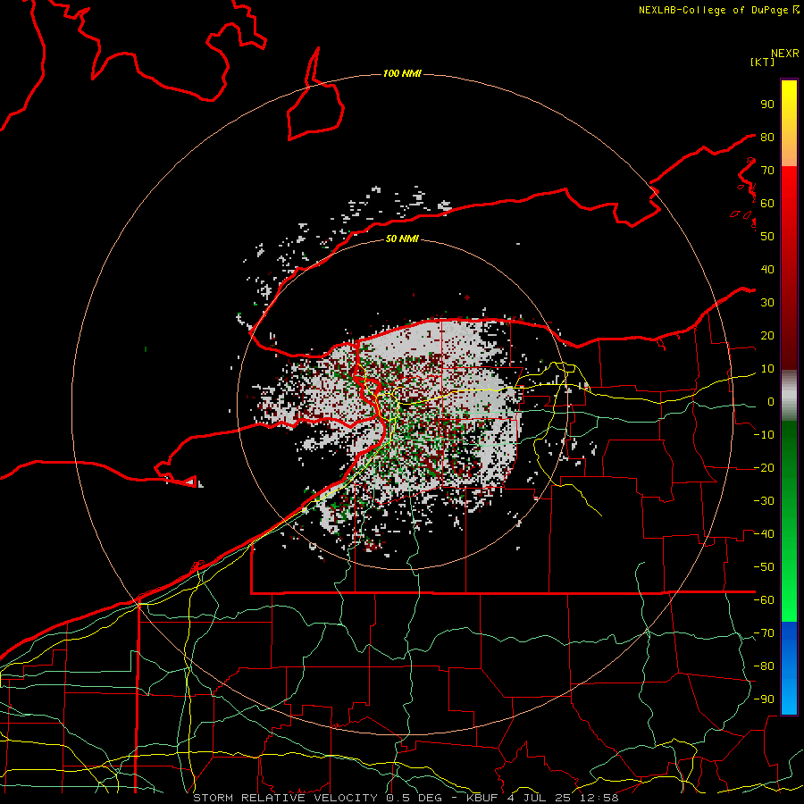This screenshot has height=804, width=804.
Task: Click the -40 scale value
Action: click(x=764, y=534)
